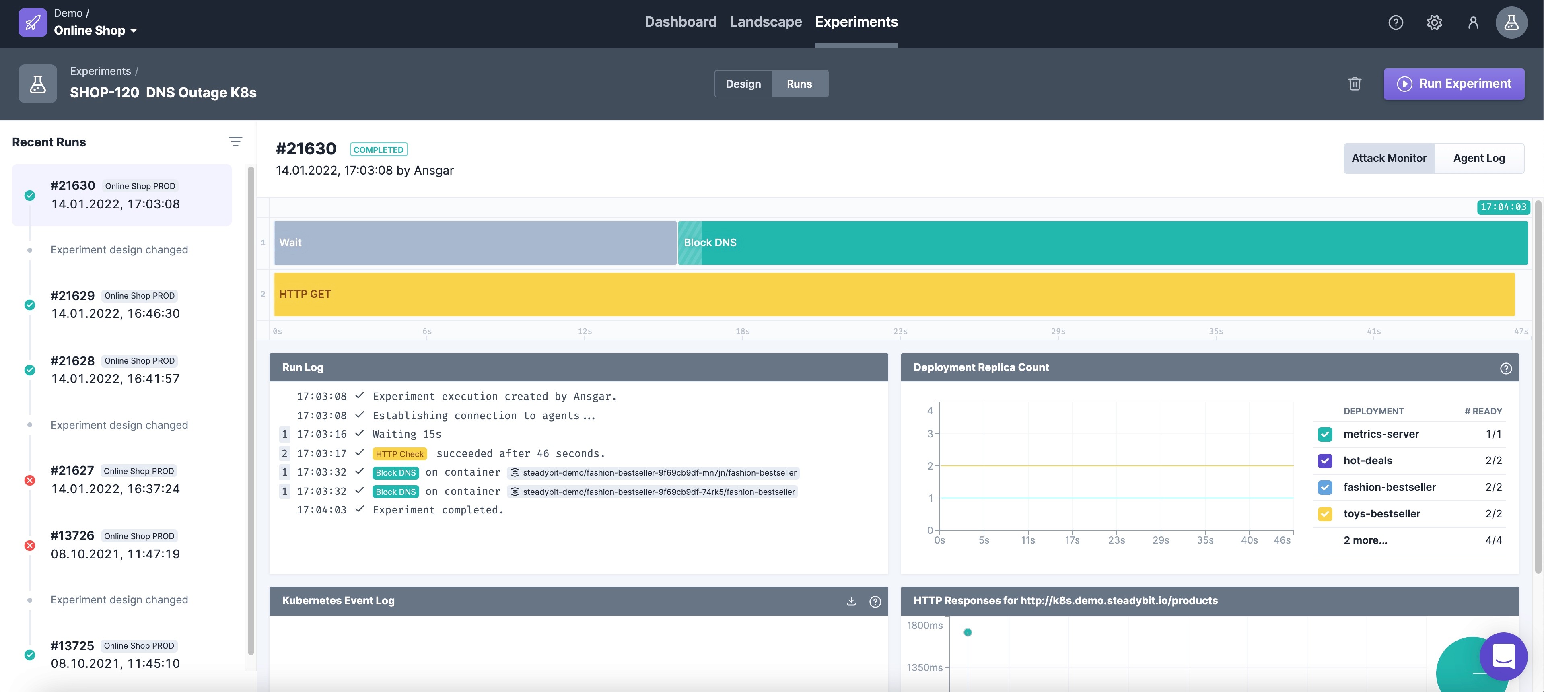Image resolution: width=1544 pixels, height=692 pixels.
Task: Open the Experiments breadcrumb link
Action: pos(100,71)
